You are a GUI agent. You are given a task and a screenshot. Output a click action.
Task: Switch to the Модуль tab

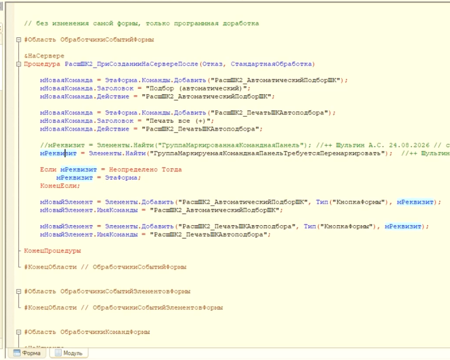point(69,353)
